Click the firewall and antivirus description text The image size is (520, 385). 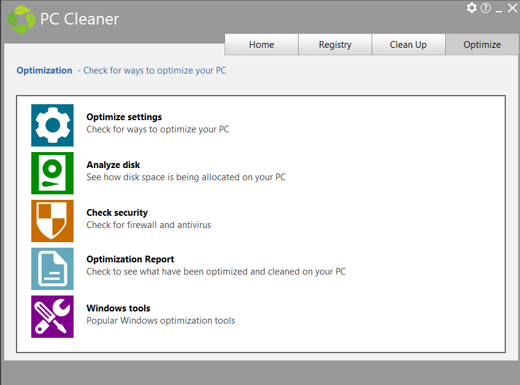(x=148, y=225)
